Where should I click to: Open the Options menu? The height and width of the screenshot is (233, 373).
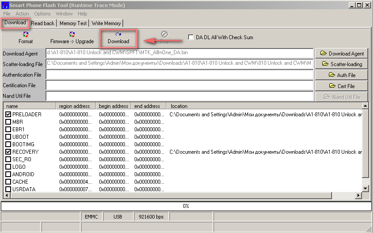click(x=42, y=14)
